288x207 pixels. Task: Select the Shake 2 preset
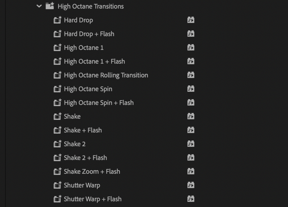pos(75,144)
